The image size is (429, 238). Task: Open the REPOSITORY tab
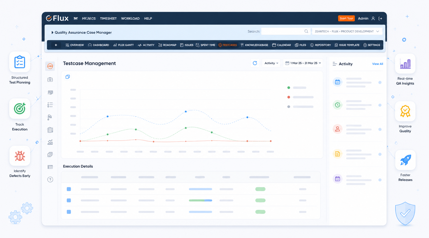click(x=320, y=45)
